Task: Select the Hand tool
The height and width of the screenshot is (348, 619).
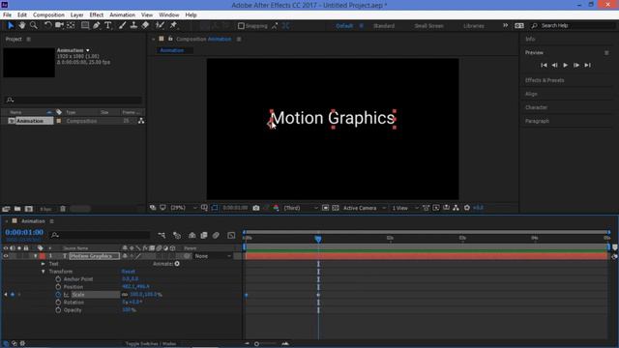Action: [22, 26]
